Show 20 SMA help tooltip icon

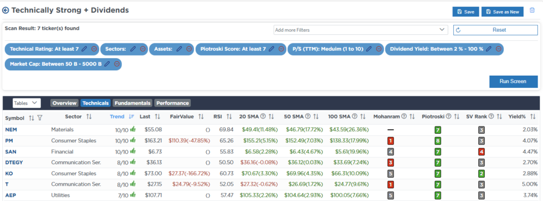point(263,117)
